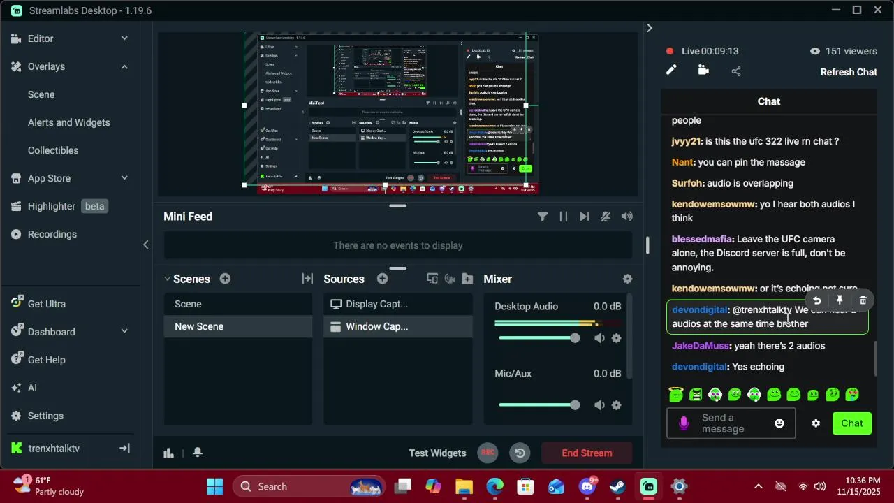Click the camera icon beside the pencil
Viewport: 894px width, 503px height.
tap(703, 70)
